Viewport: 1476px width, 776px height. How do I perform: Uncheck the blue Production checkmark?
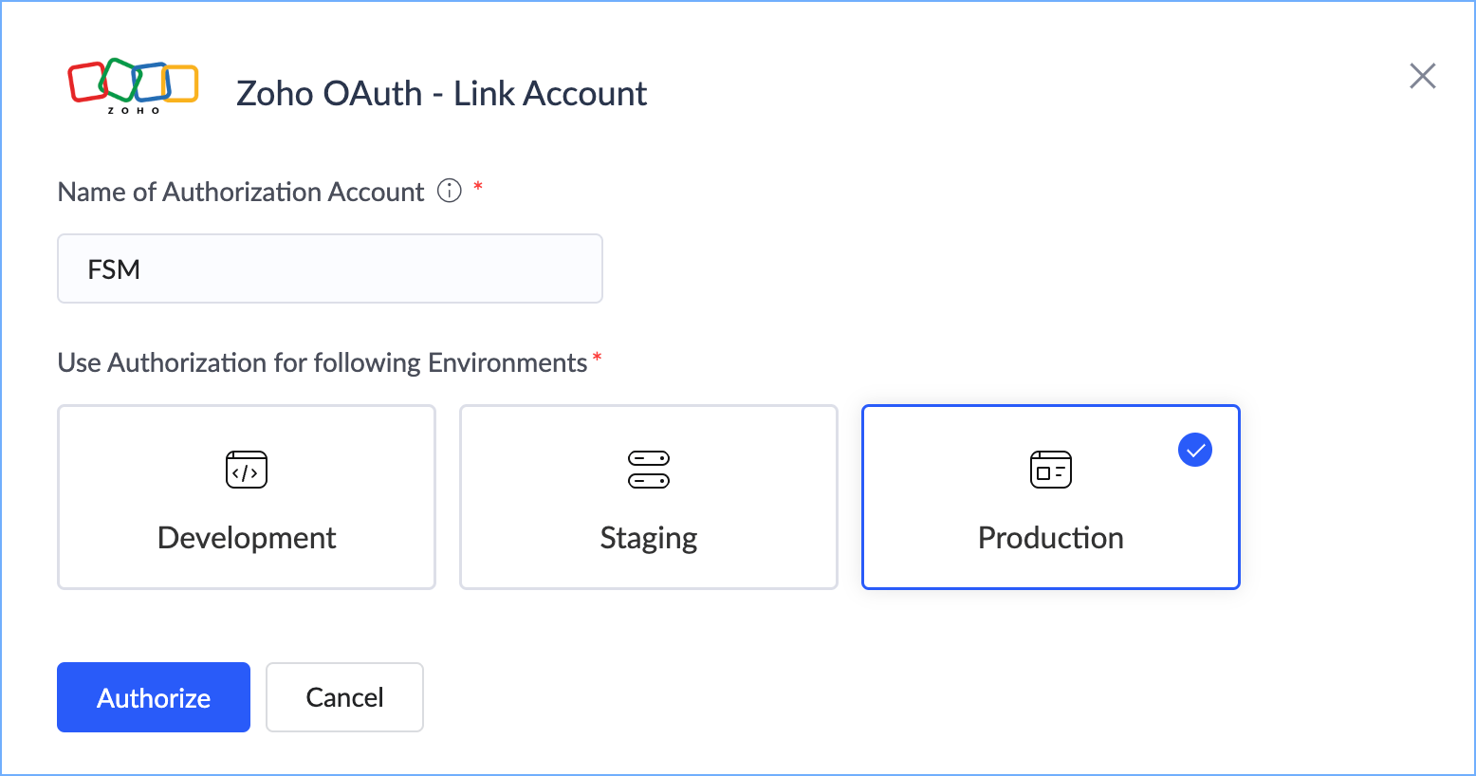1194,450
